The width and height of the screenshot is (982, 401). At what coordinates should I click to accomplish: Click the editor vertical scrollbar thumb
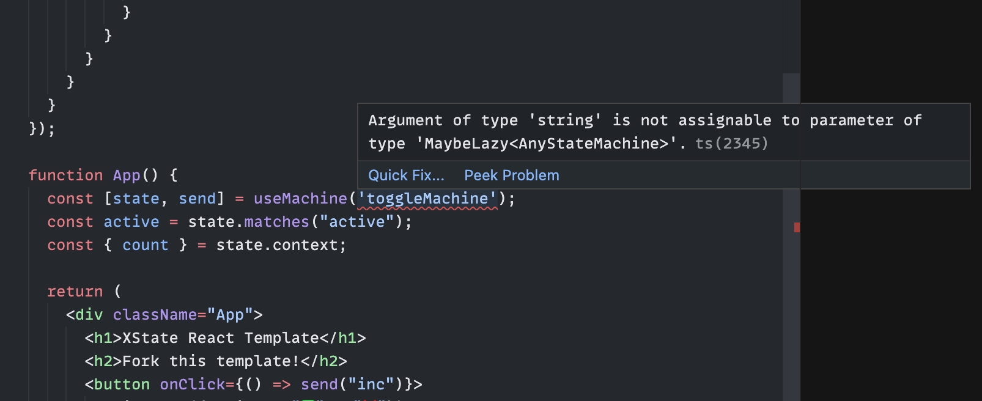pos(791,237)
